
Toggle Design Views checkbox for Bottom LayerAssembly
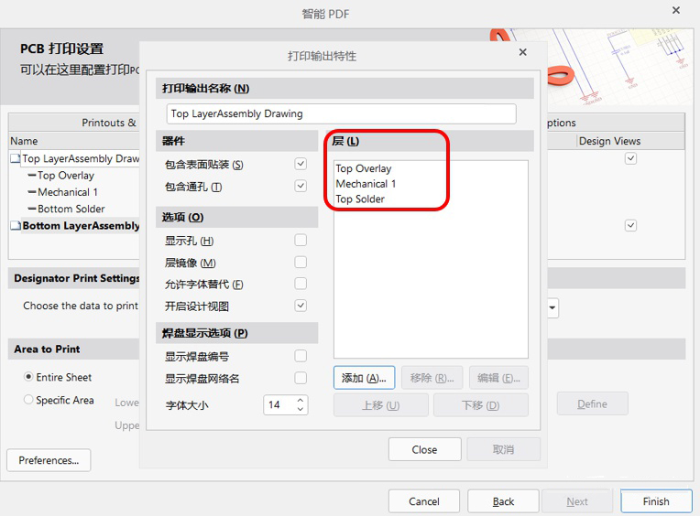(630, 225)
